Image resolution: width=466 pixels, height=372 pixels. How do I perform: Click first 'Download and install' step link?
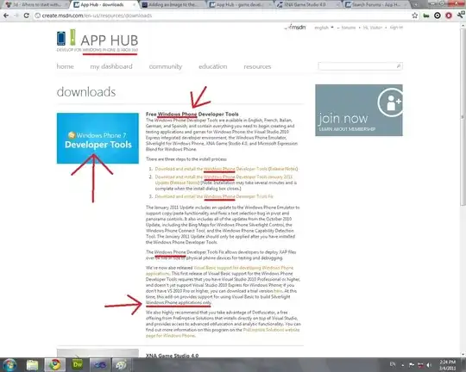pyautogui.click(x=211, y=169)
